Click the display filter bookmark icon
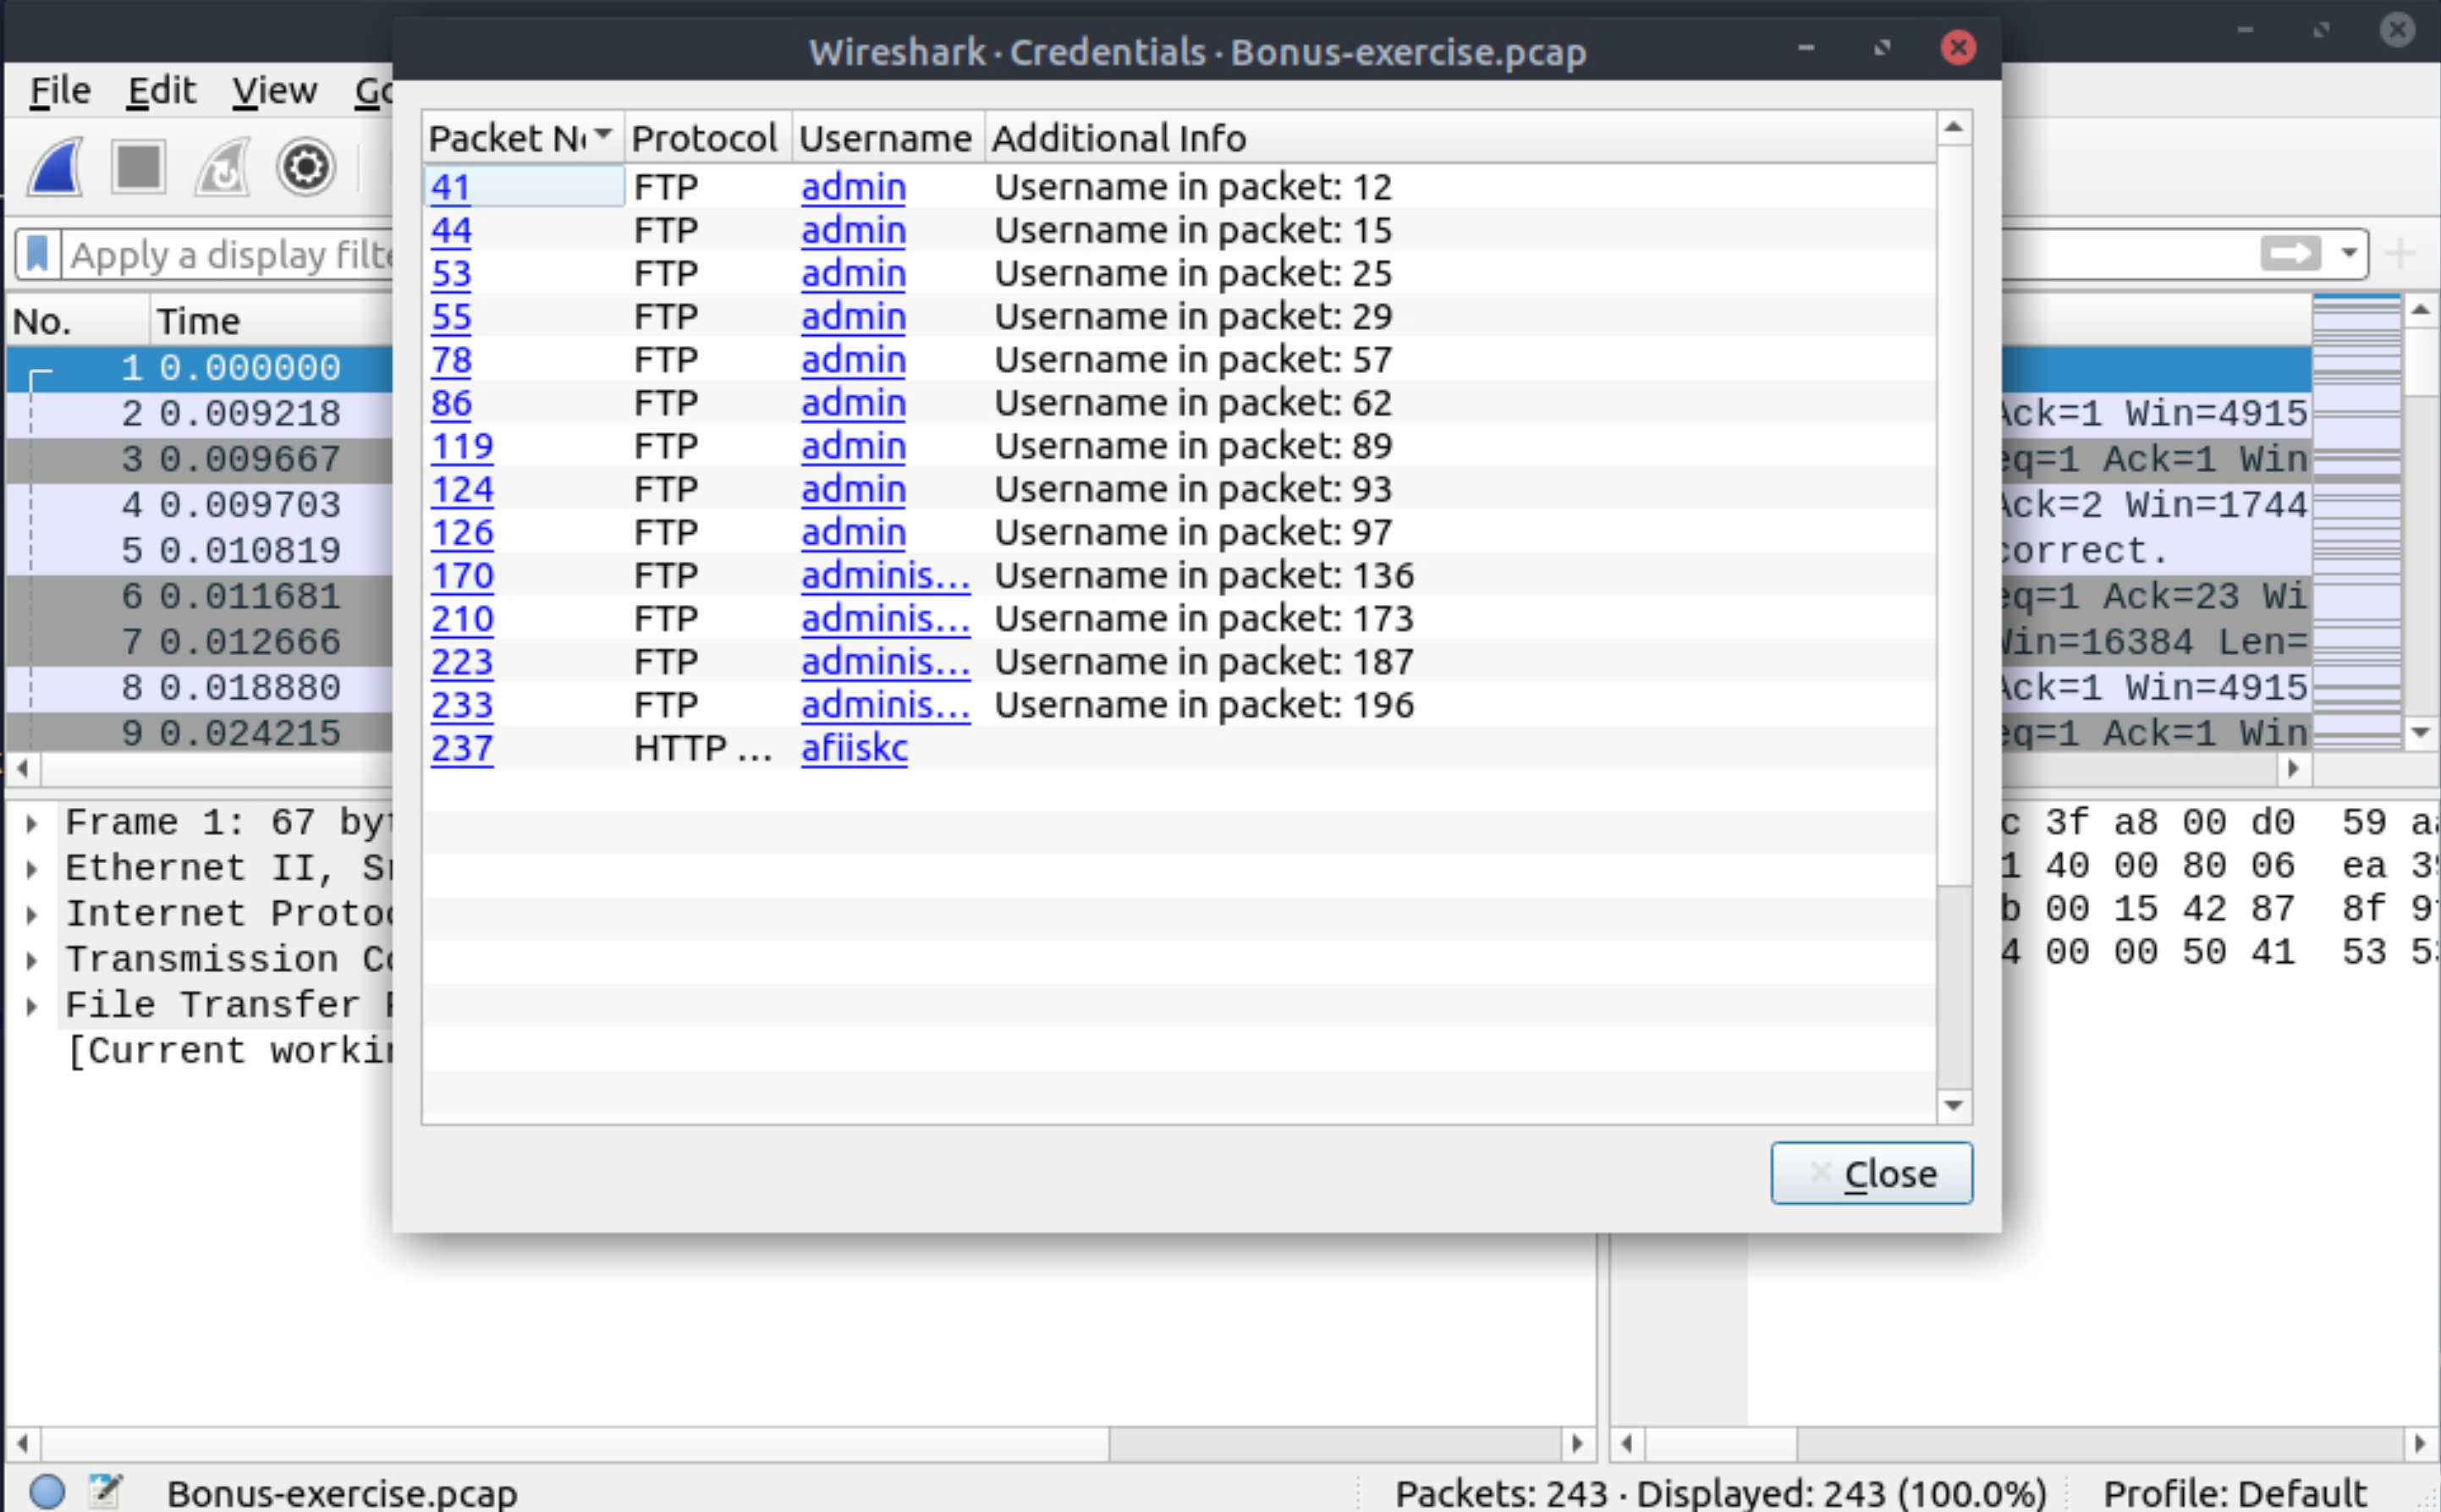2441x1512 pixels. tap(37, 254)
